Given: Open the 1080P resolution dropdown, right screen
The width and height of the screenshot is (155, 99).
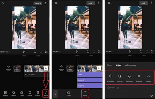Looking at the screenshot, I should point(144,3).
